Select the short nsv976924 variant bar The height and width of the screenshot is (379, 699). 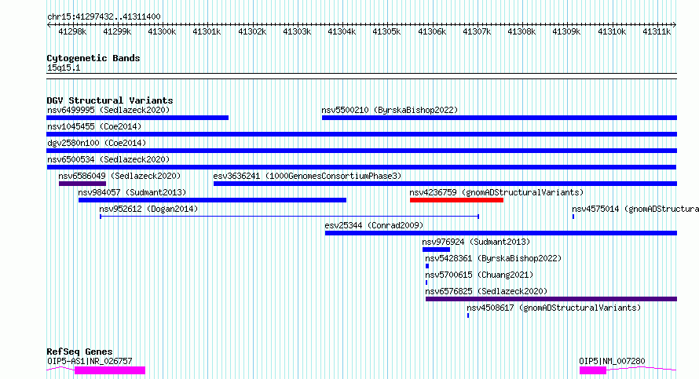436,250
